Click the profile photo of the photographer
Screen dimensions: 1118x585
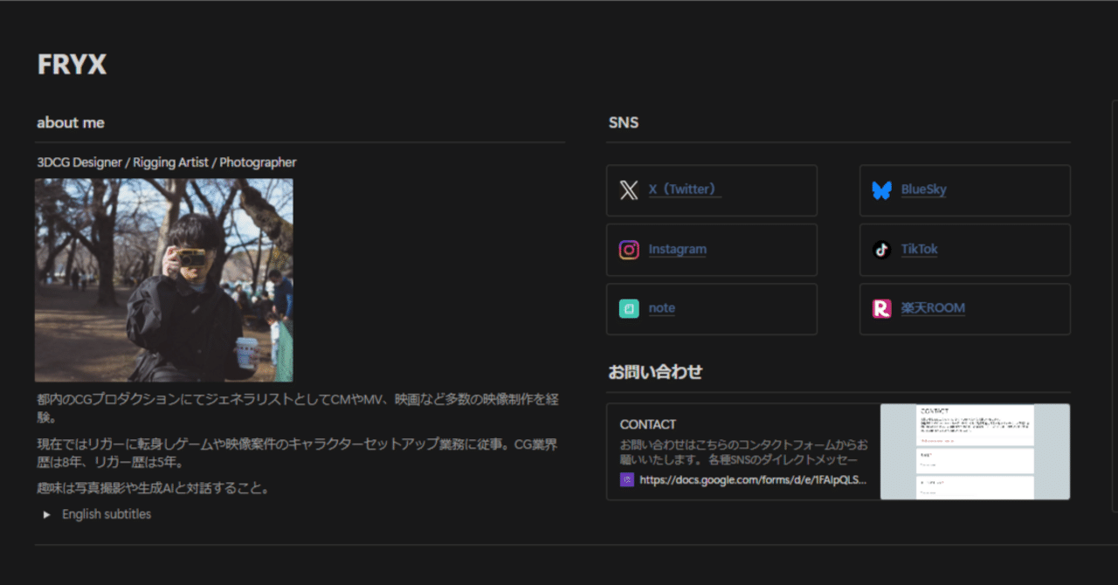tap(163, 280)
